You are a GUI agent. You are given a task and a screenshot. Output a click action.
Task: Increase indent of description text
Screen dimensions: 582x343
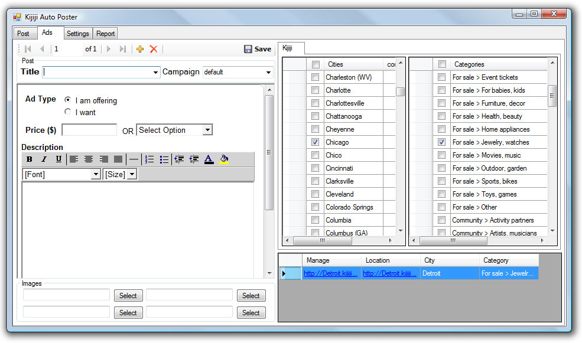tap(194, 159)
